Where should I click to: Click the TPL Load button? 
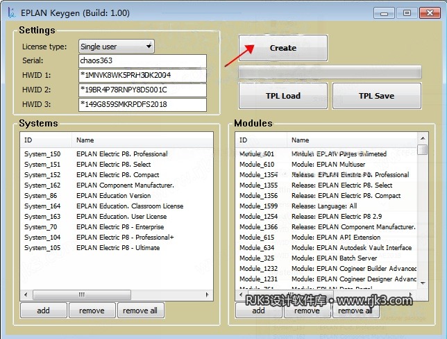click(x=283, y=96)
